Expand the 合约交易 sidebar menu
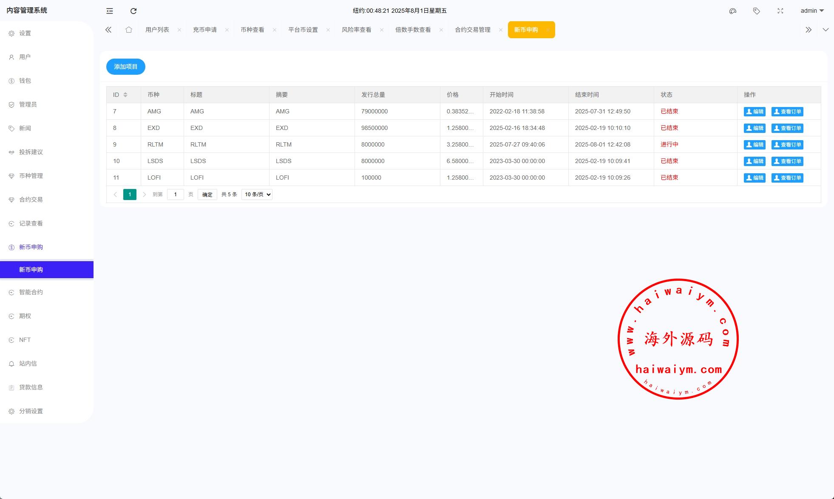Screen dimensions: 834x499 point(31,200)
